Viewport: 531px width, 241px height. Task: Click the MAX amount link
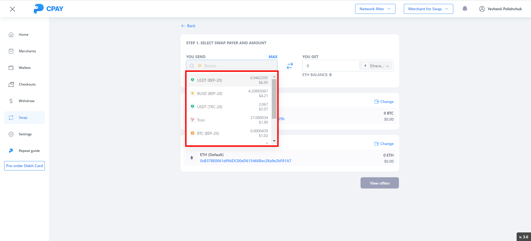(273, 57)
